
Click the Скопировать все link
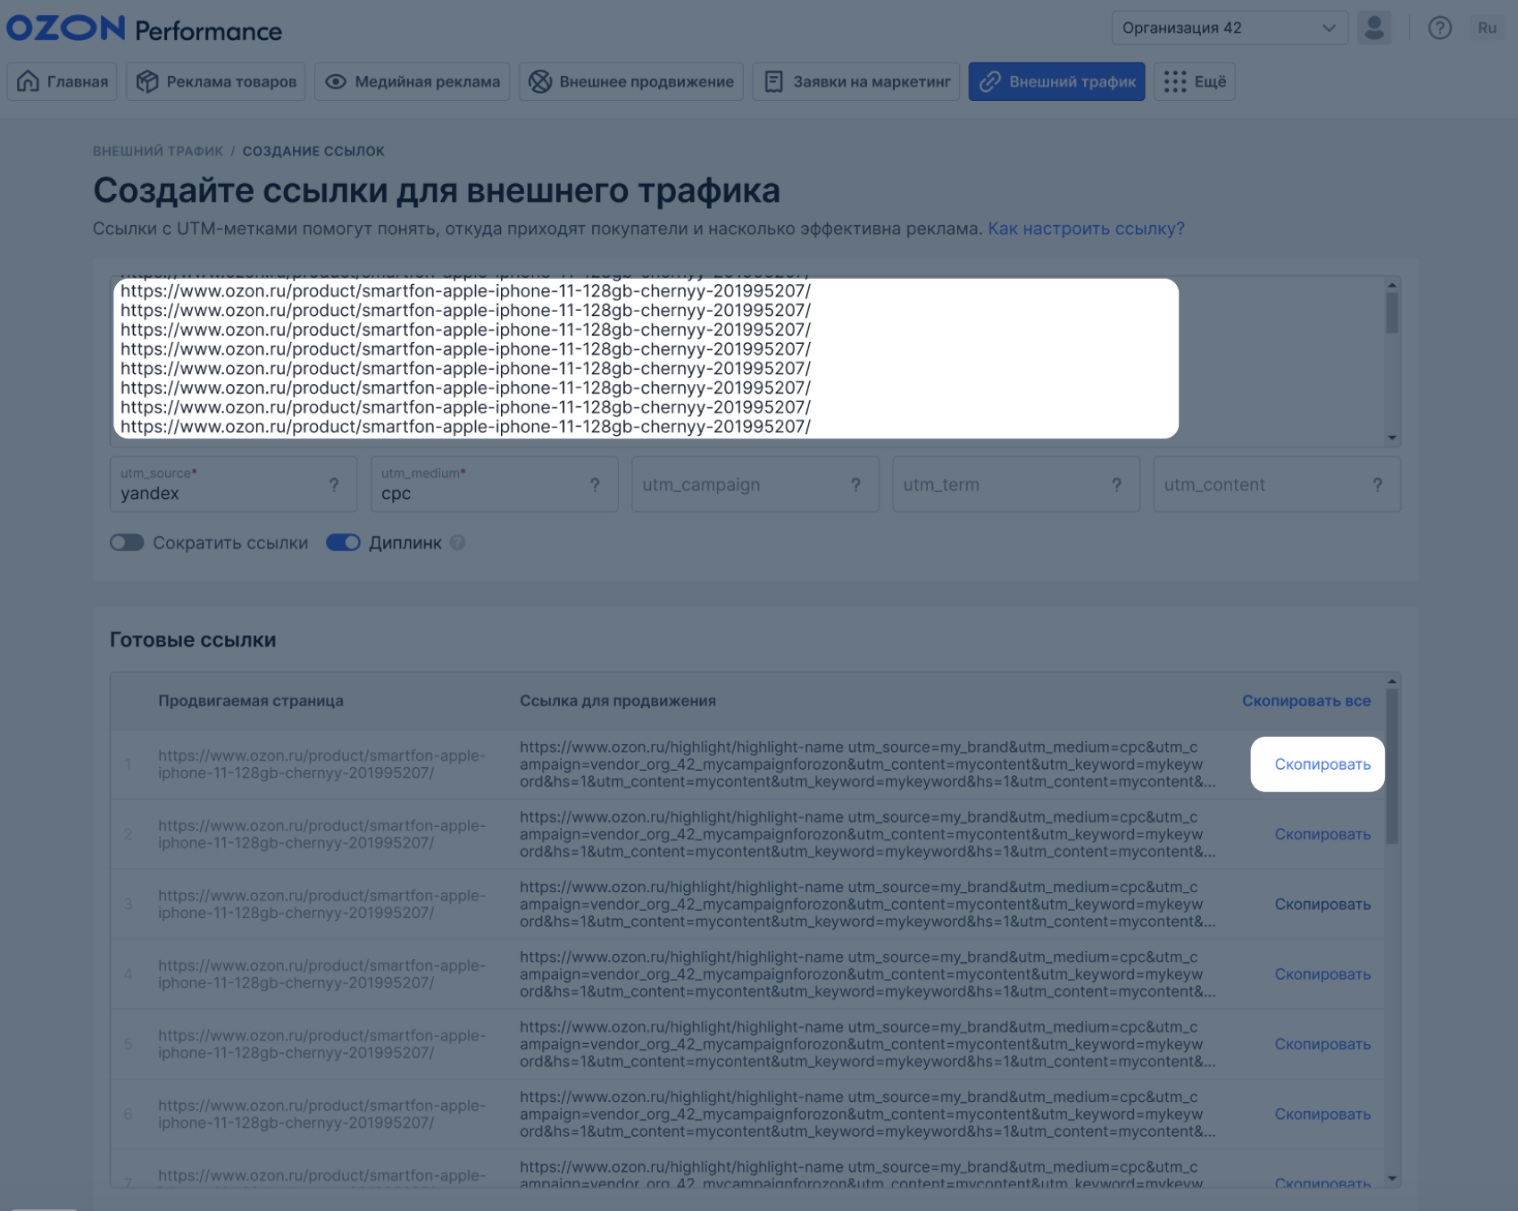point(1305,701)
